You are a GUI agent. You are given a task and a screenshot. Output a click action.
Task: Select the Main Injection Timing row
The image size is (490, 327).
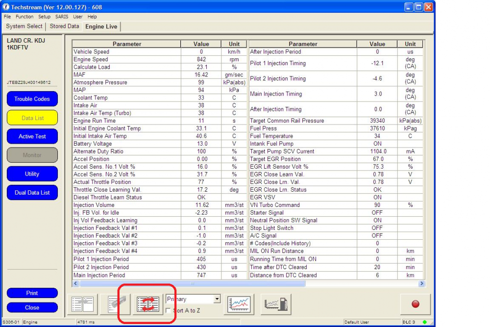(x=336, y=94)
